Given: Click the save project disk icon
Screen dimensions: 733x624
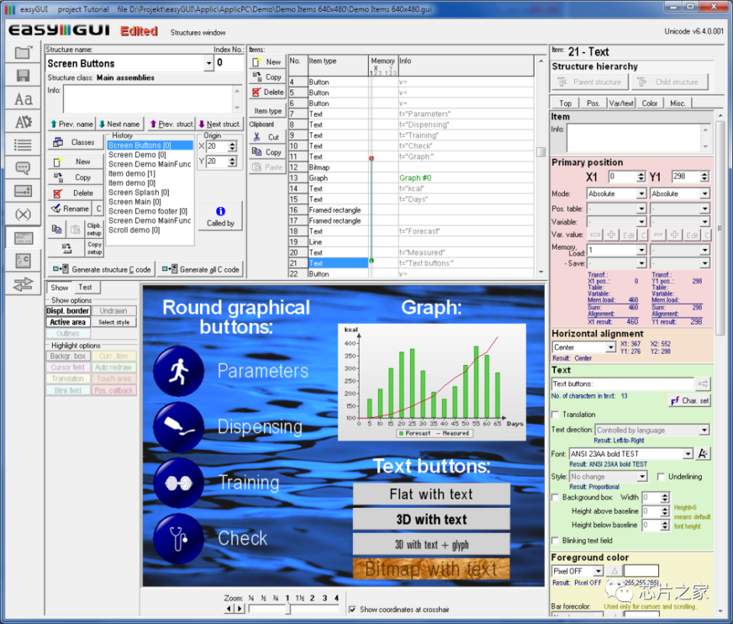Looking at the screenshot, I should click(x=23, y=76).
